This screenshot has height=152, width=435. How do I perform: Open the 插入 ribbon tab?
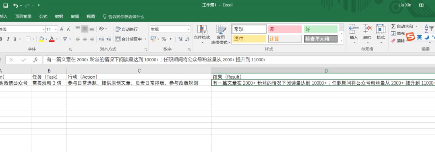click(x=4, y=16)
